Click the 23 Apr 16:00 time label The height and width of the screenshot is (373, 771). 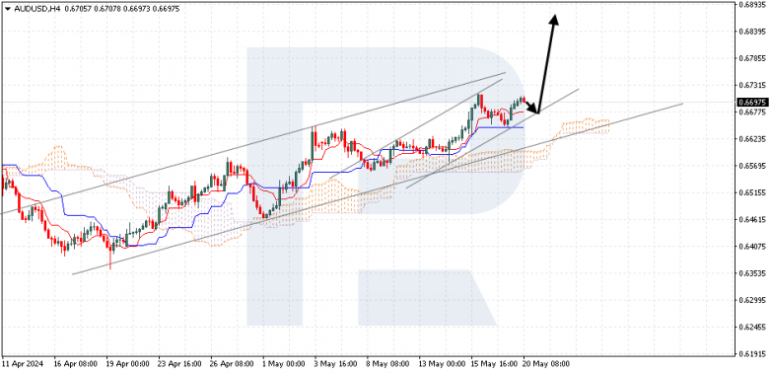point(179,364)
